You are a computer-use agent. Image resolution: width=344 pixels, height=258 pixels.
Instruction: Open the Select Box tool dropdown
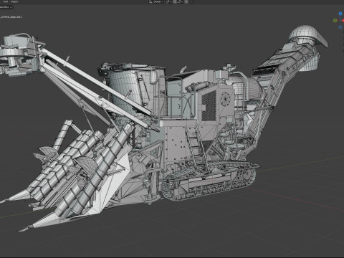coord(5,7)
